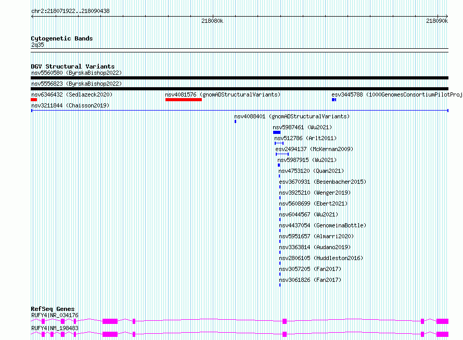Image resolution: width=463 pixels, height=340 pixels.
Task: Click the RUFY4|NR_034176 gene label
Action: (55, 315)
